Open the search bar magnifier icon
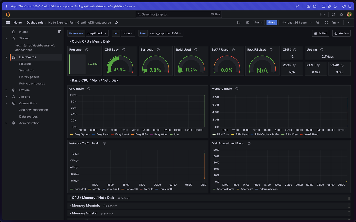 pyautogui.click(x=139, y=14)
